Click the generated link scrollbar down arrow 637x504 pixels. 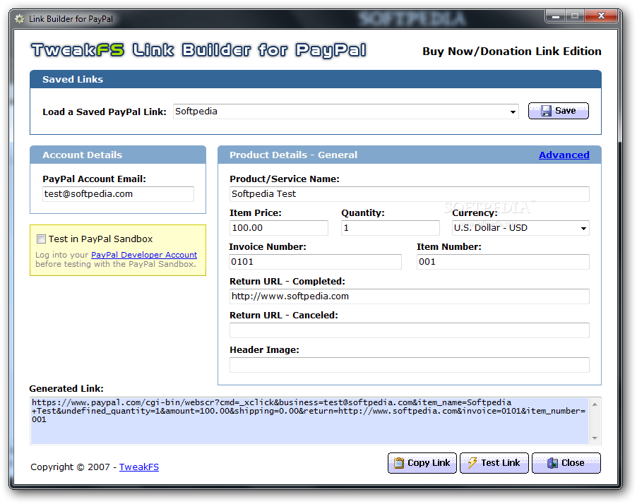tap(595, 438)
